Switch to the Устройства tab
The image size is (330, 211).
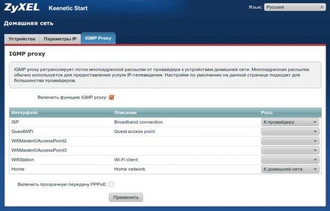pyautogui.click(x=22, y=39)
